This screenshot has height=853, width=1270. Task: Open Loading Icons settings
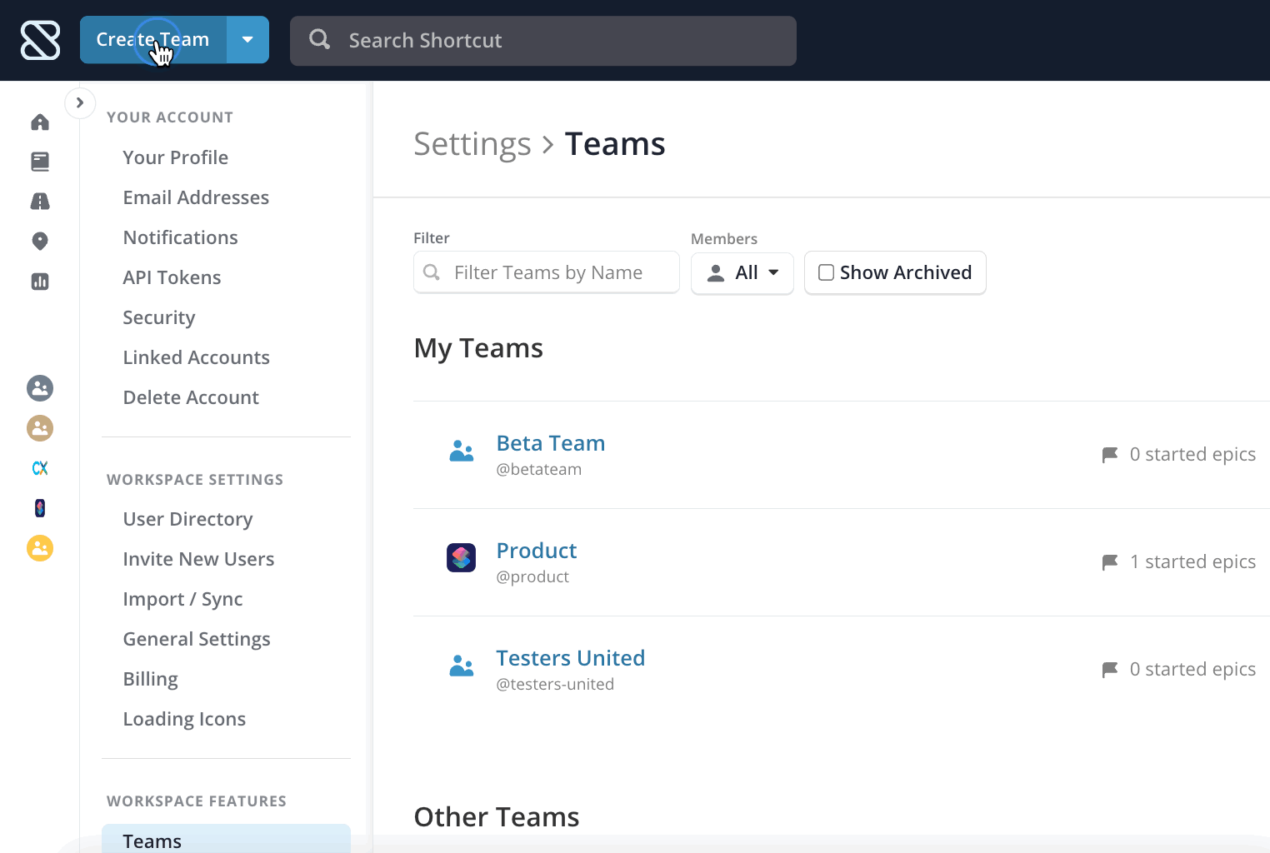tap(184, 719)
